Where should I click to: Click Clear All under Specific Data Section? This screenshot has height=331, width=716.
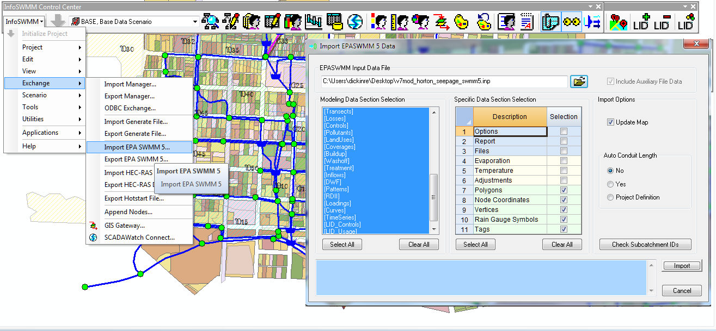pos(562,245)
